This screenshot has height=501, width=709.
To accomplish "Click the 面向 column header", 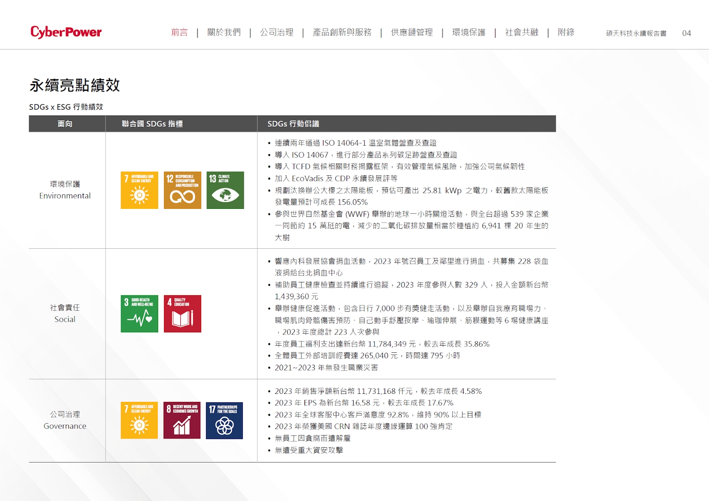I will (65, 124).
